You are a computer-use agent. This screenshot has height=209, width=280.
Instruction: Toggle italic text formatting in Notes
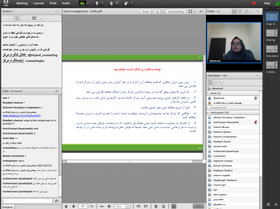22,18
